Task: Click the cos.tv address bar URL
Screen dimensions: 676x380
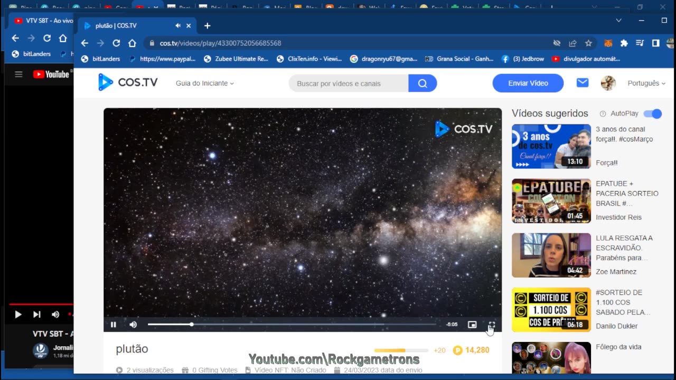Action: (221, 43)
